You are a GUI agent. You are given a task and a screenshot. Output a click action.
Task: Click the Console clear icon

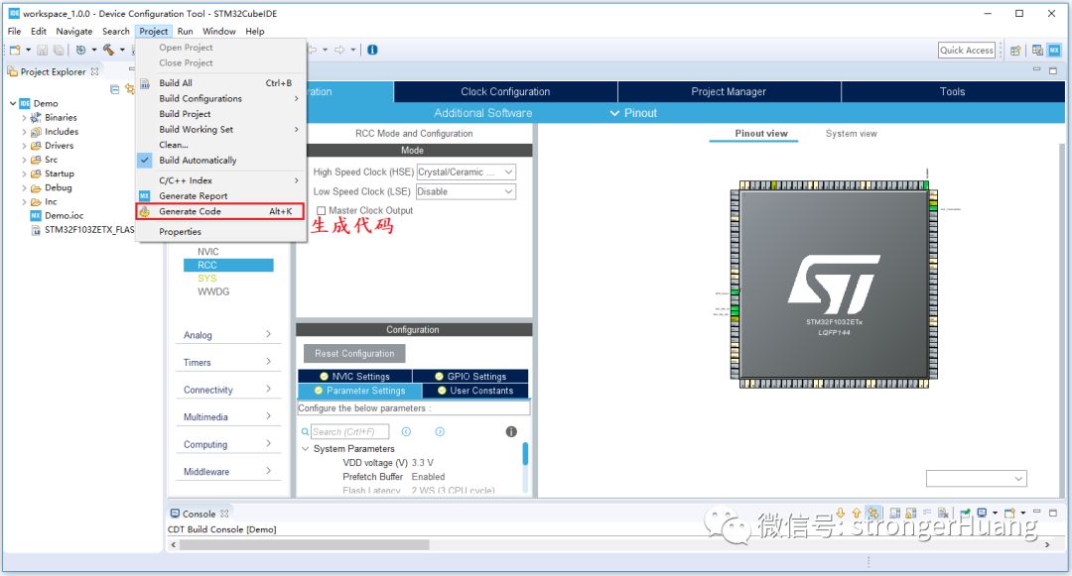944,513
